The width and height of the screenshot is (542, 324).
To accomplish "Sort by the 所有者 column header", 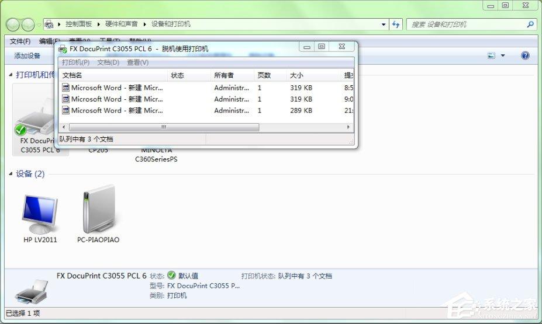I will click(232, 75).
